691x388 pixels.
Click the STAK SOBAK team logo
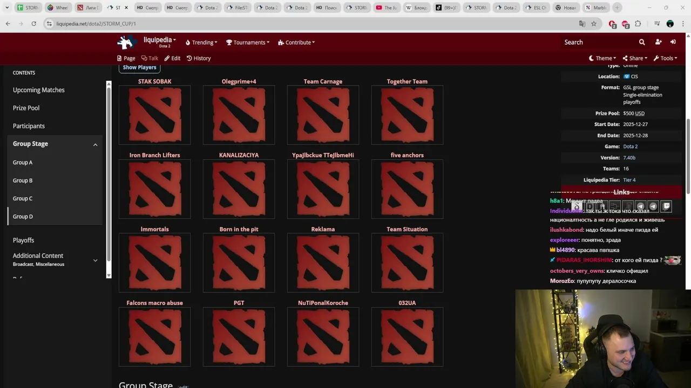coord(155,115)
